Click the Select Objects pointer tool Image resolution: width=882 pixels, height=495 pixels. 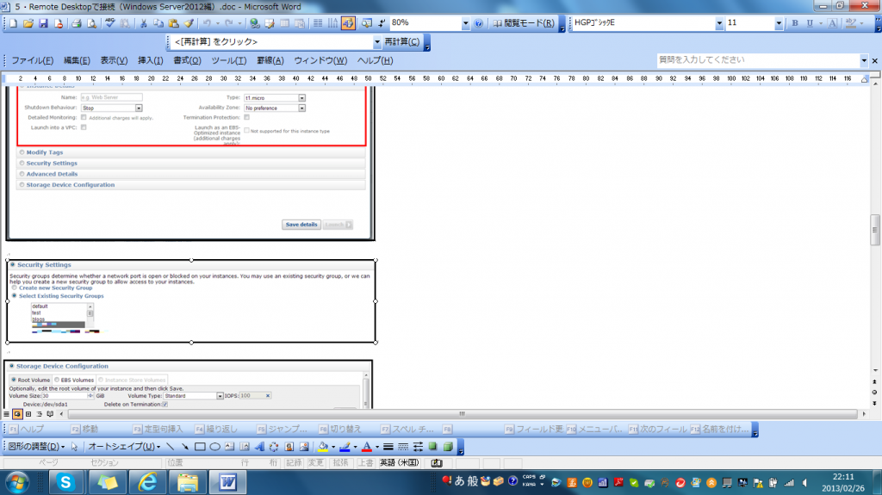click(x=74, y=447)
